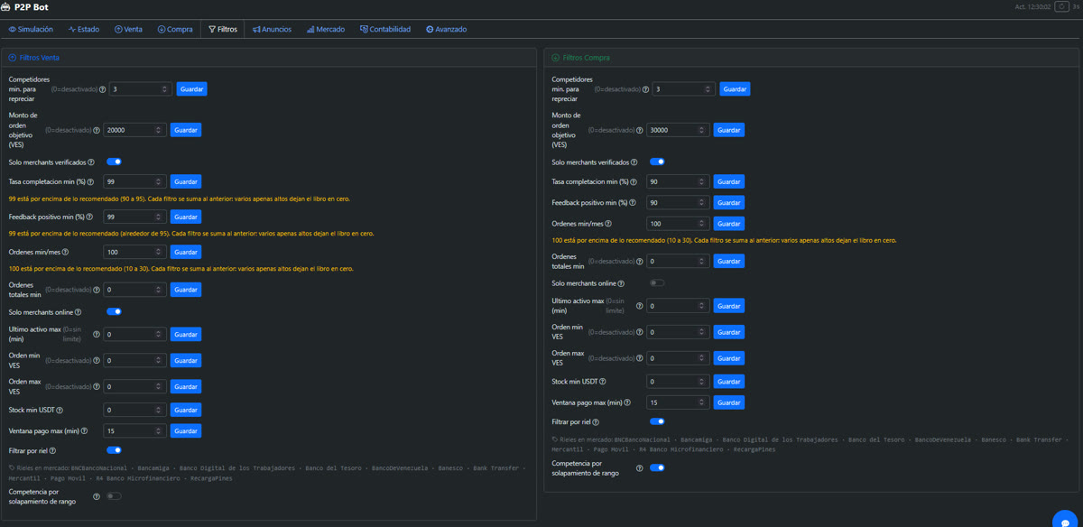Image resolution: width=1083 pixels, height=527 pixels.
Task: Show help for Tasa completacion min in Filtros Compra
Action: (x=634, y=182)
